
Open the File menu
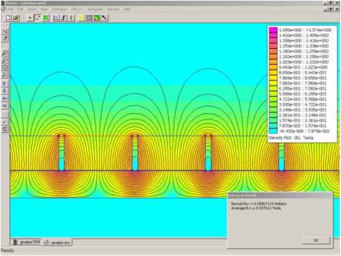[x=11, y=10]
